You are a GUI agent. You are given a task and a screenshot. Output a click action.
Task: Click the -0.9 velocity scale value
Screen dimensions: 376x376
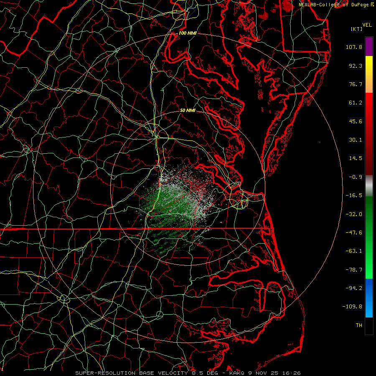tap(356, 177)
